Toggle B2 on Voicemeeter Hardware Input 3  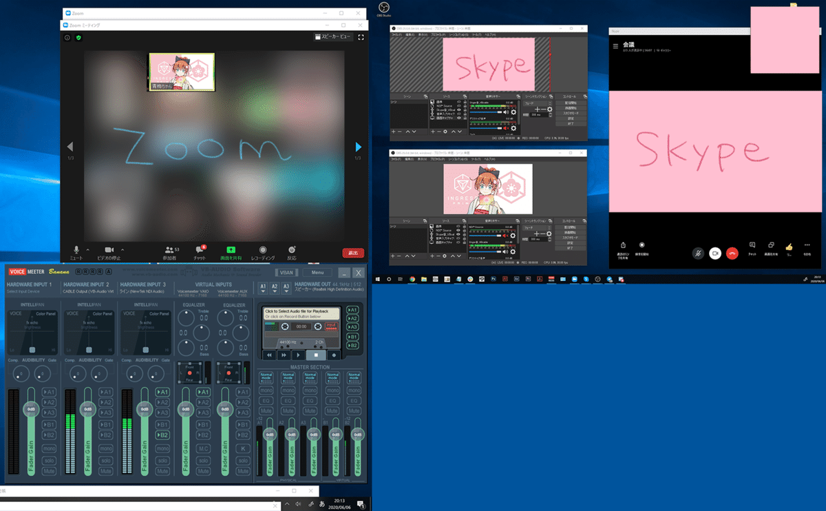point(162,435)
